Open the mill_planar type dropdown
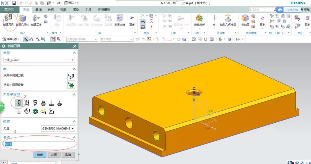Image resolution: width=311 pixels, height=164 pixels. (39, 60)
